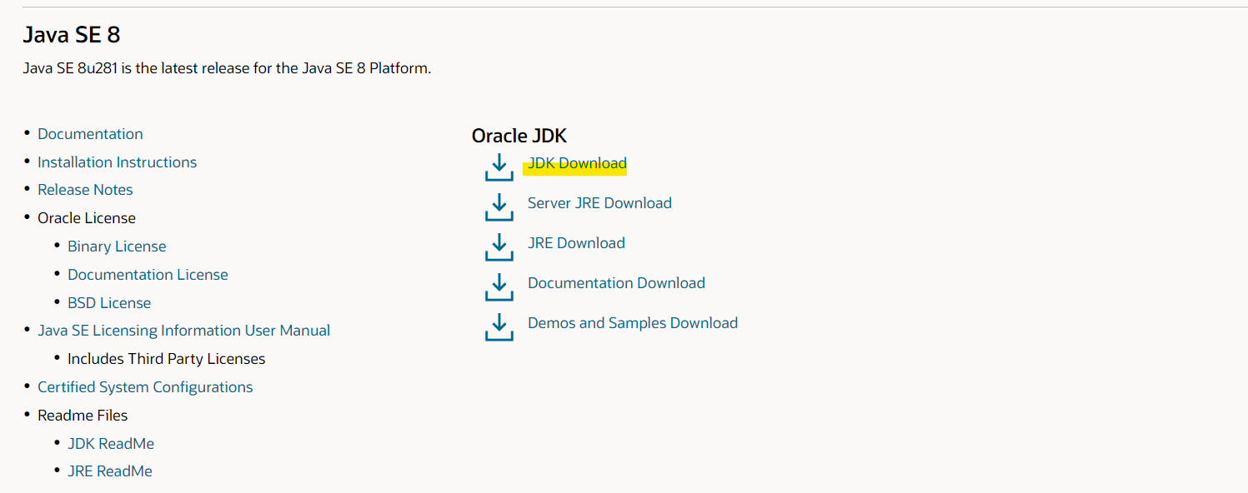Click the download icon beside JDK Download
1248x493 pixels.
click(499, 167)
